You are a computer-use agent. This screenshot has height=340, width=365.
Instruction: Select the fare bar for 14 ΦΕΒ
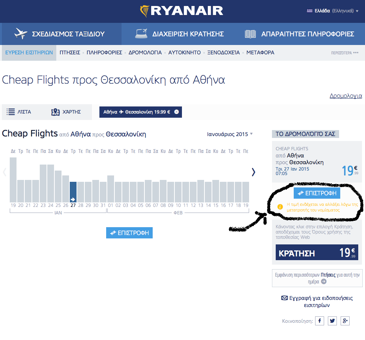[x=208, y=192]
